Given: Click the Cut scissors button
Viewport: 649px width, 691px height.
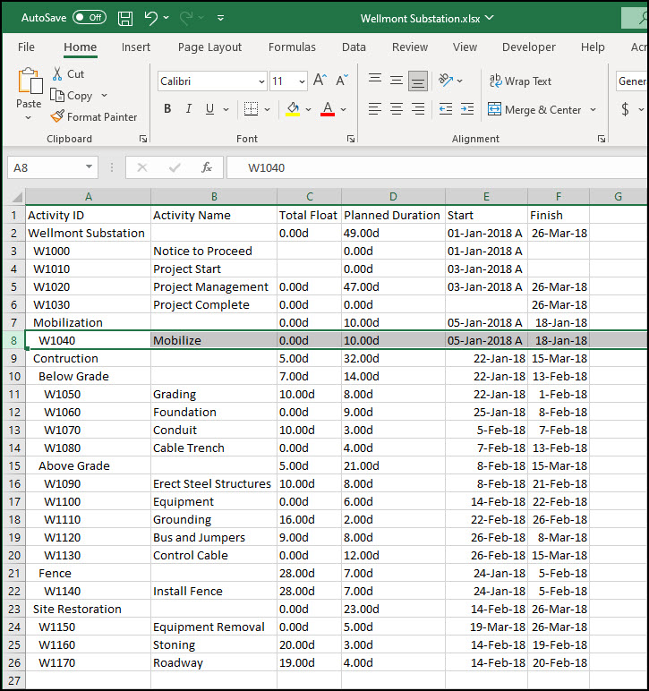Looking at the screenshot, I should coord(68,74).
